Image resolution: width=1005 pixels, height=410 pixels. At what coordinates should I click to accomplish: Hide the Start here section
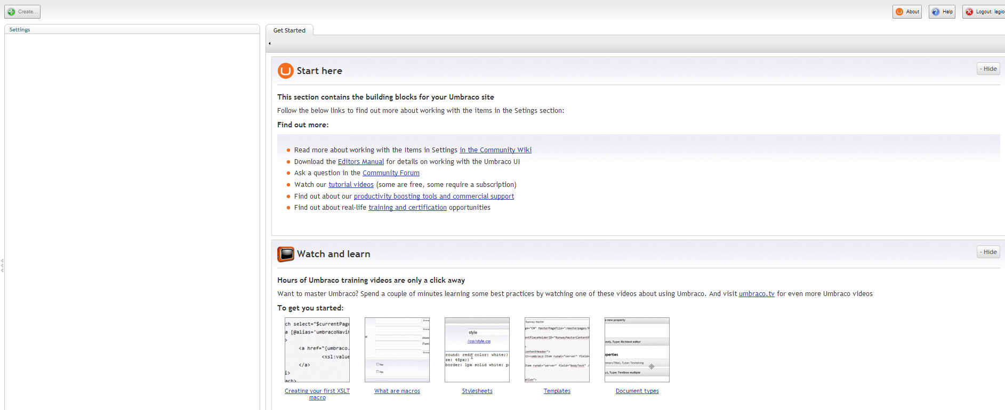988,69
